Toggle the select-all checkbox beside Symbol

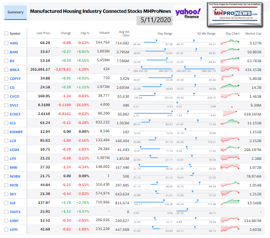coord(6,33)
